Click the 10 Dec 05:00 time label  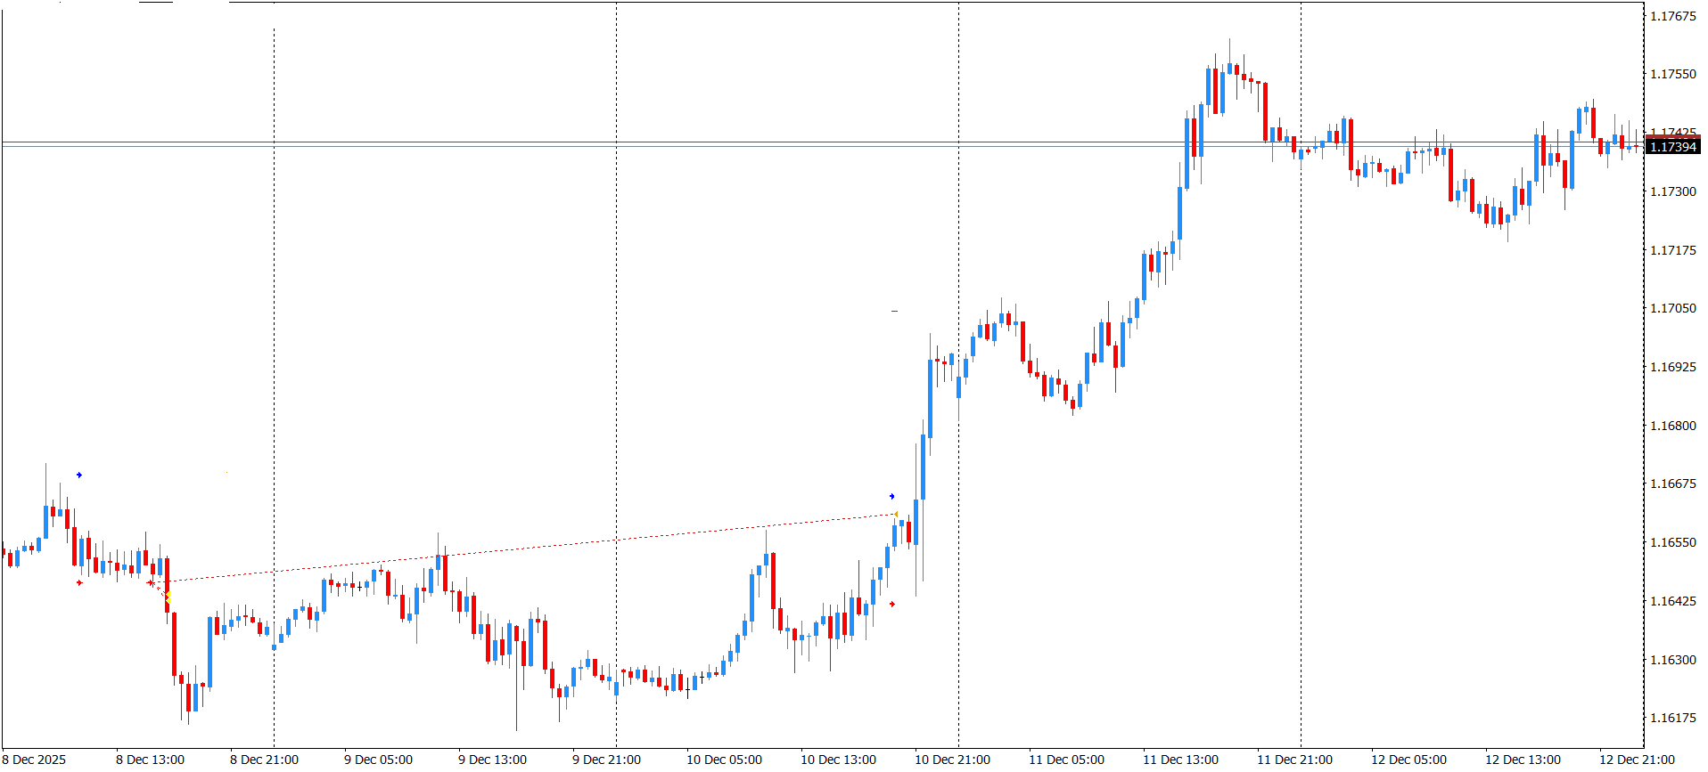(724, 760)
